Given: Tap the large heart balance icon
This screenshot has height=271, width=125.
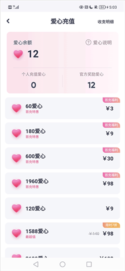Looking at the screenshot, I should tap(18, 54).
